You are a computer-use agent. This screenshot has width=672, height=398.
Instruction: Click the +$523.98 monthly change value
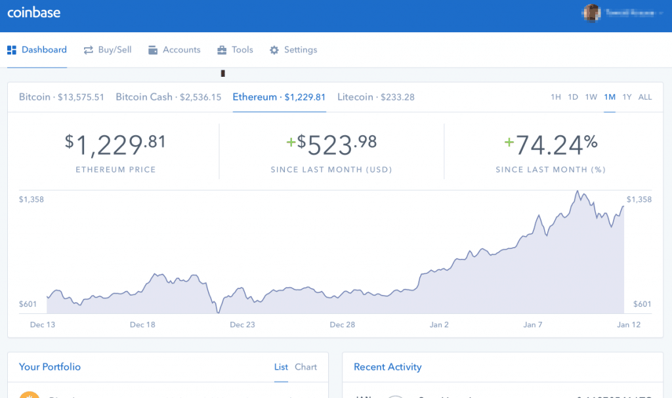331,144
